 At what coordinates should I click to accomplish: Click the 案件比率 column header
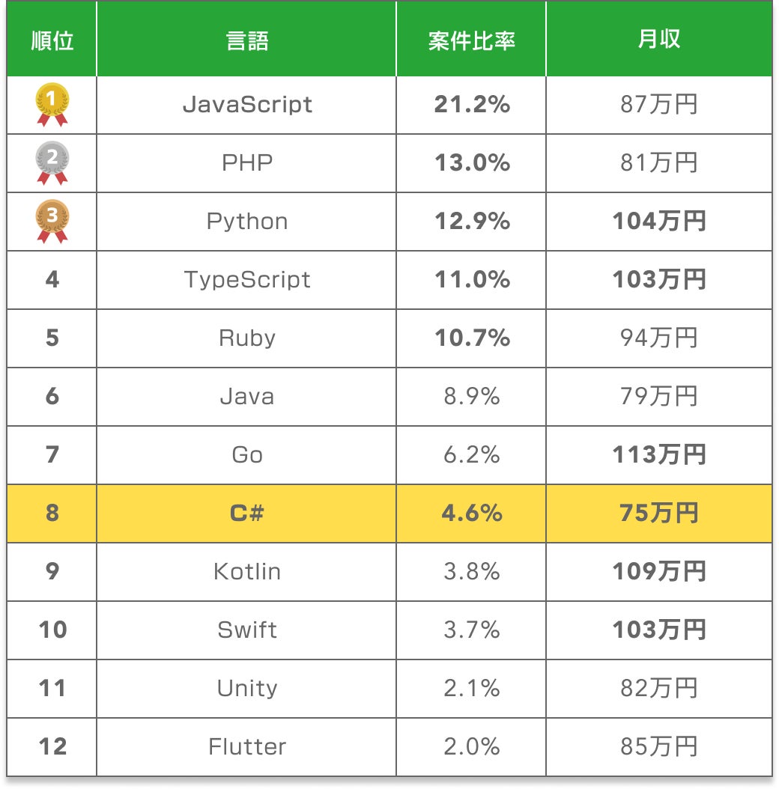472,40
